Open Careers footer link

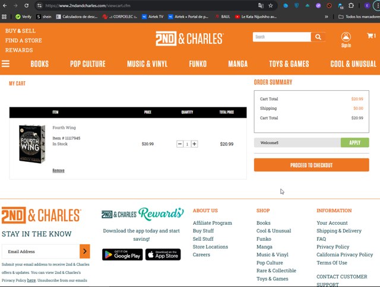pyautogui.click(x=201, y=255)
